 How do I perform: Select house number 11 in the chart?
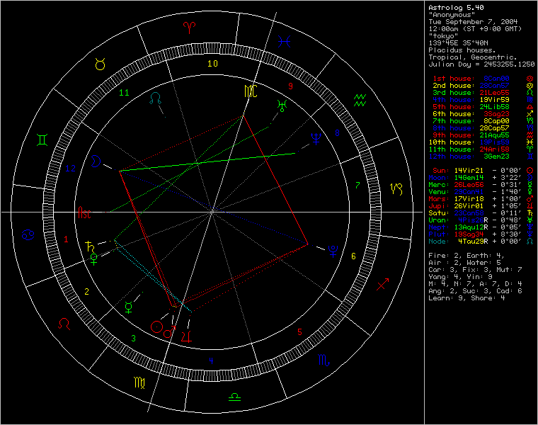(x=124, y=93)
